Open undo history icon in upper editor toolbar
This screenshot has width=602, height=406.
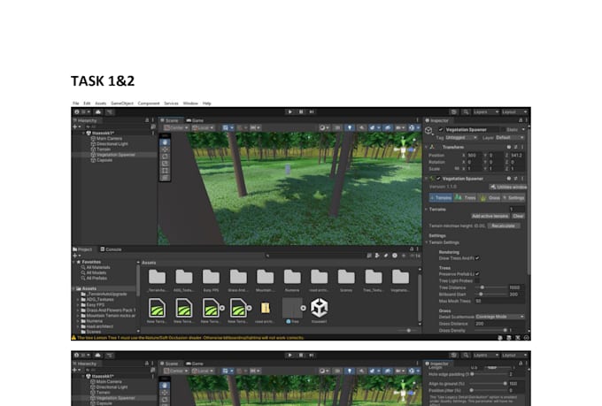[454, 112]
